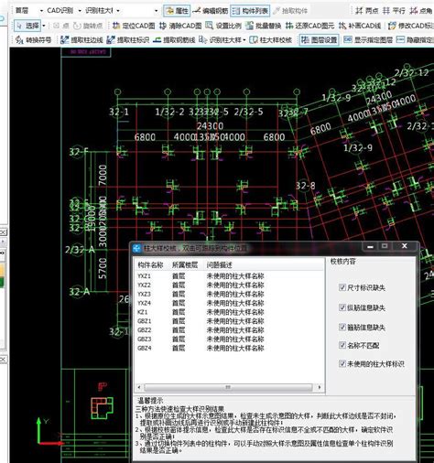Select the 平行 parallel axis tool

[x=394, y=11]
